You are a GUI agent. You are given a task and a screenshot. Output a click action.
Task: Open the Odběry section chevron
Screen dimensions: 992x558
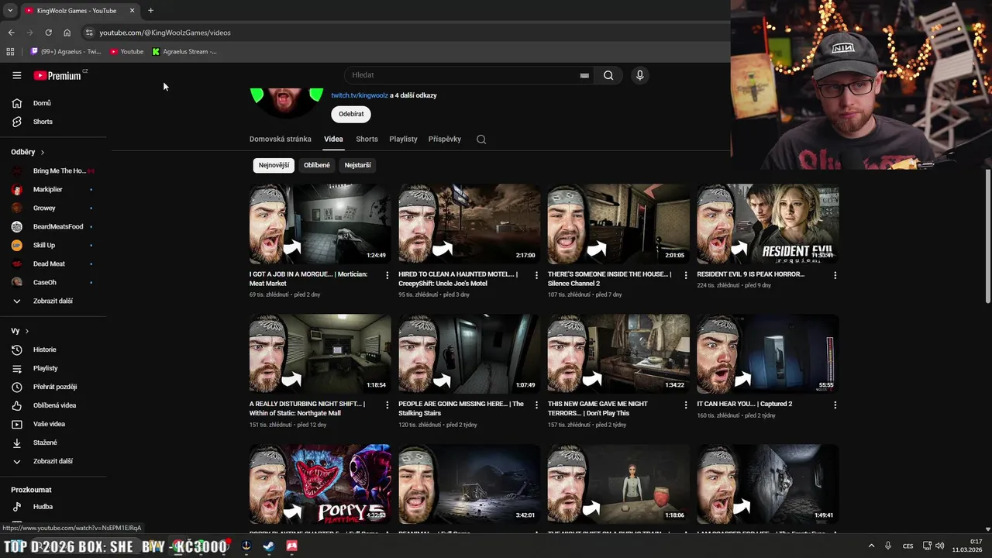click(x=43, y=153)
